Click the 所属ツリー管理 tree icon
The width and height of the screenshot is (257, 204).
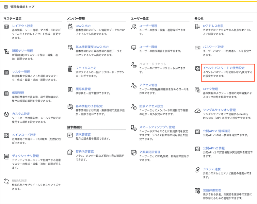(6, 51)
